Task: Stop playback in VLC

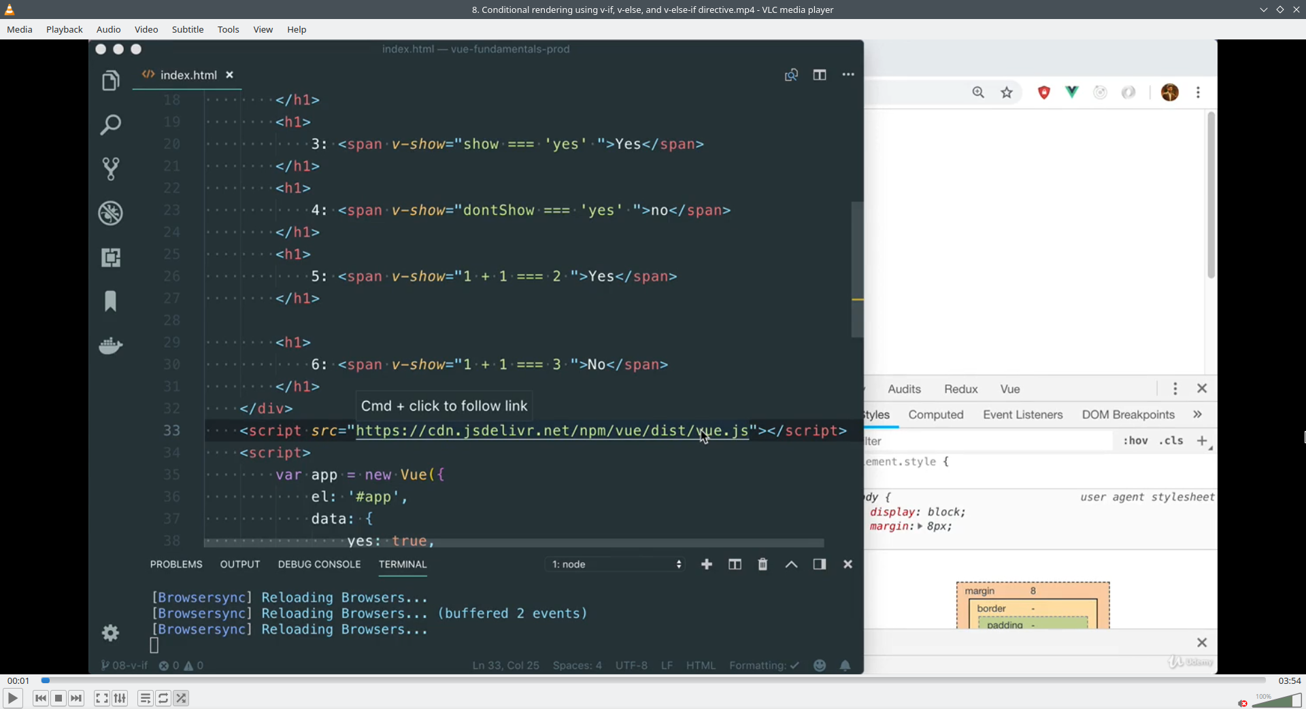Action: coord(58,698)
